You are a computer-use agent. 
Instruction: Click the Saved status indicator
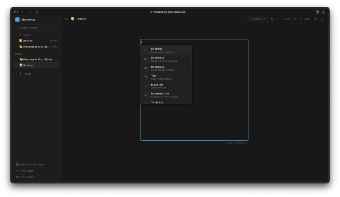(x=286, y=19)
